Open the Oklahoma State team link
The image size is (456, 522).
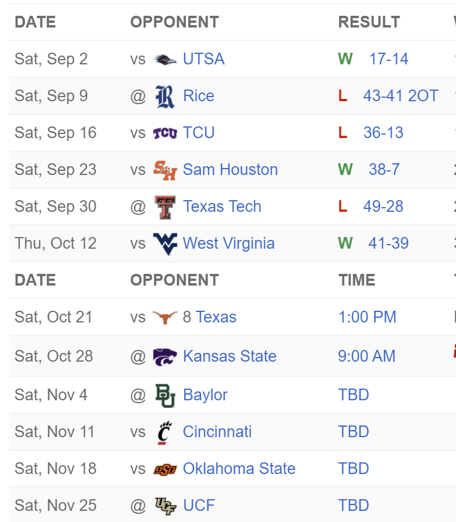pyautogui.click(x=239, y=469)
